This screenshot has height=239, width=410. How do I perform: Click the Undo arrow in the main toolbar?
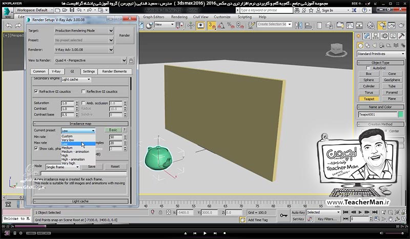[9, 26]
